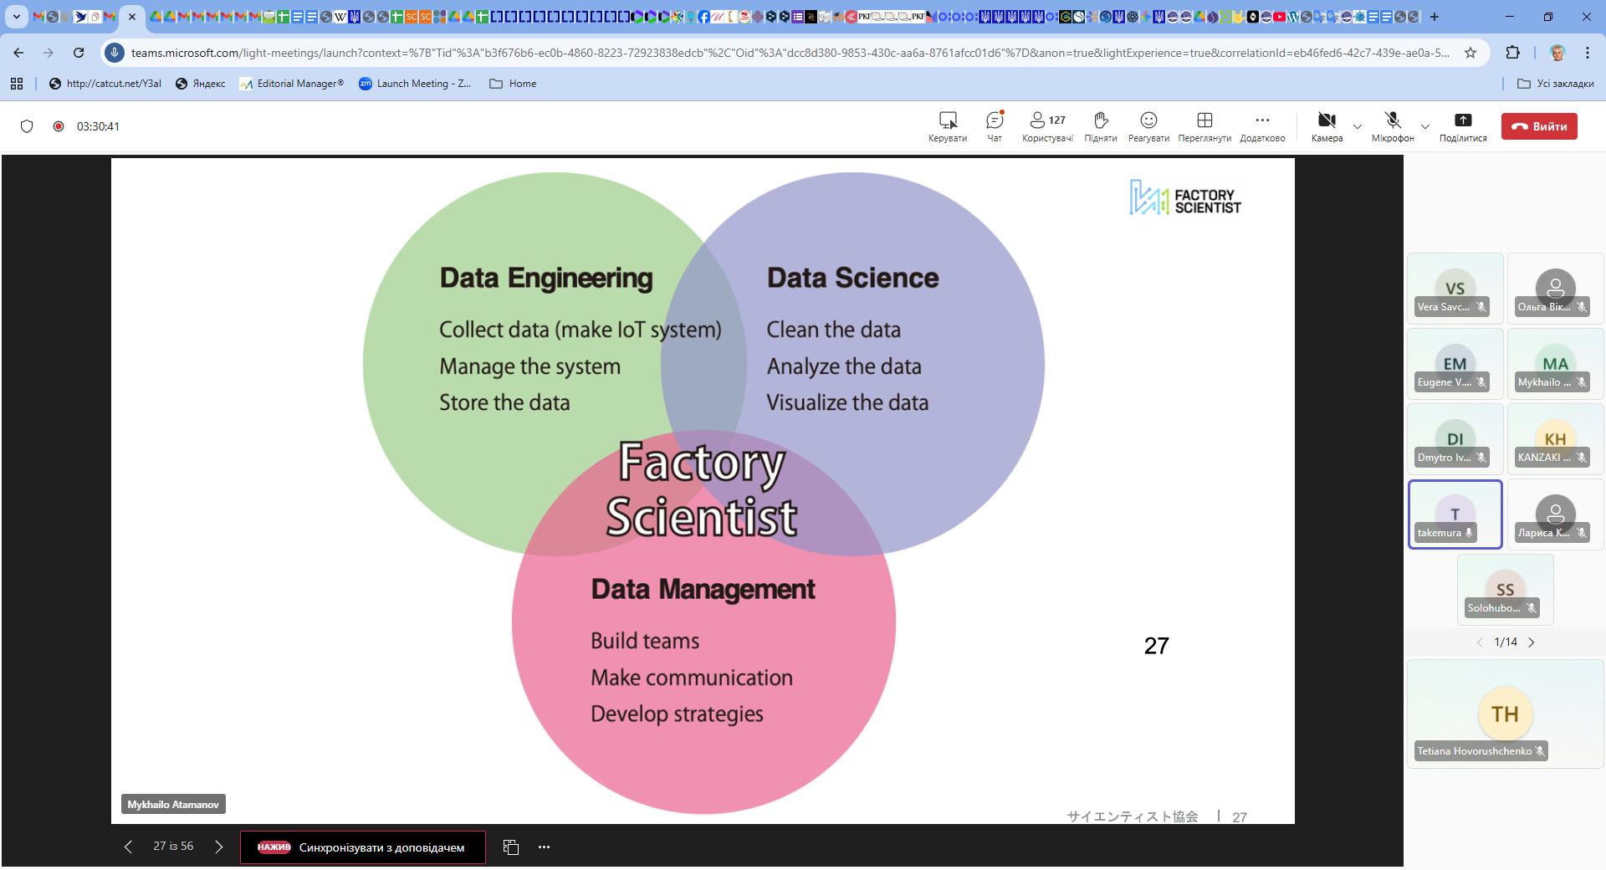
Task: Click the Керувати screen control icon
Action: point(947,120)
